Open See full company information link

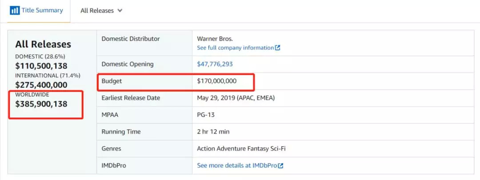point(235,48)
